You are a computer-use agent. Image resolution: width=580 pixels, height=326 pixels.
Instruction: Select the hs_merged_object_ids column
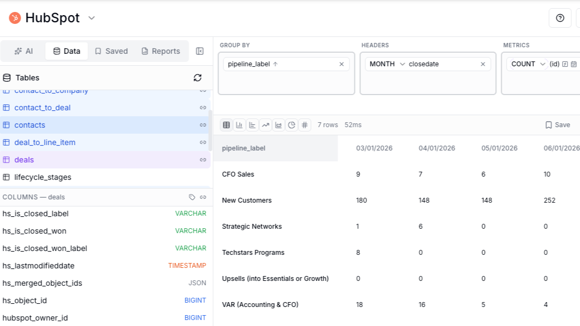[x=104, y=283]
